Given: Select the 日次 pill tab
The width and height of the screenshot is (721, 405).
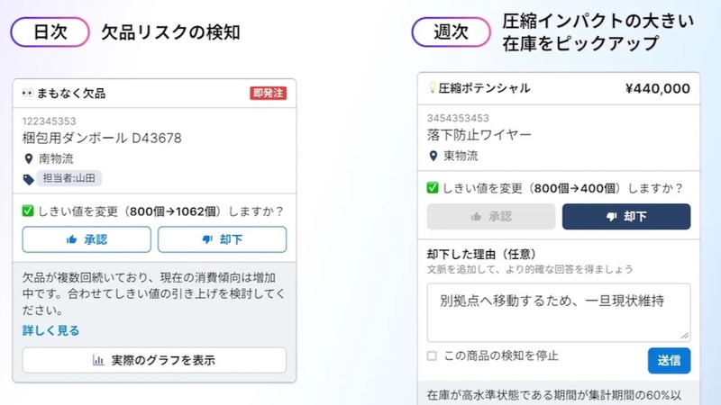Looking at the screenshot, I should [x=50, y=32].
